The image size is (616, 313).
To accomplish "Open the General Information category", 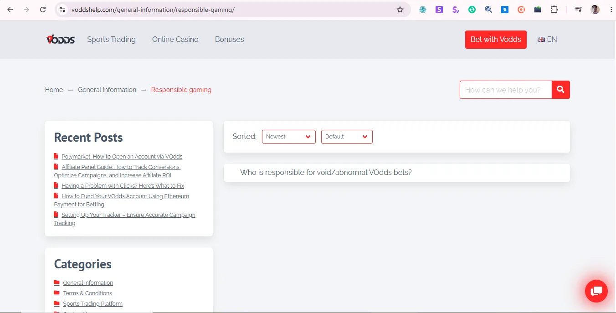I will pyautogui.click(x=88, y=283).
